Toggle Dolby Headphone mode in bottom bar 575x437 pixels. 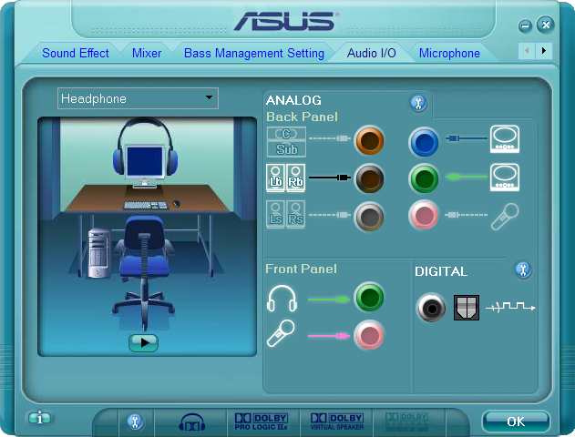191,422
